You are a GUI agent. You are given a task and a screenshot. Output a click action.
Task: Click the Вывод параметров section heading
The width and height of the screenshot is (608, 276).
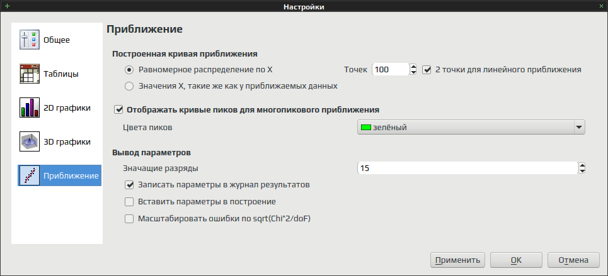pos(151,153)
